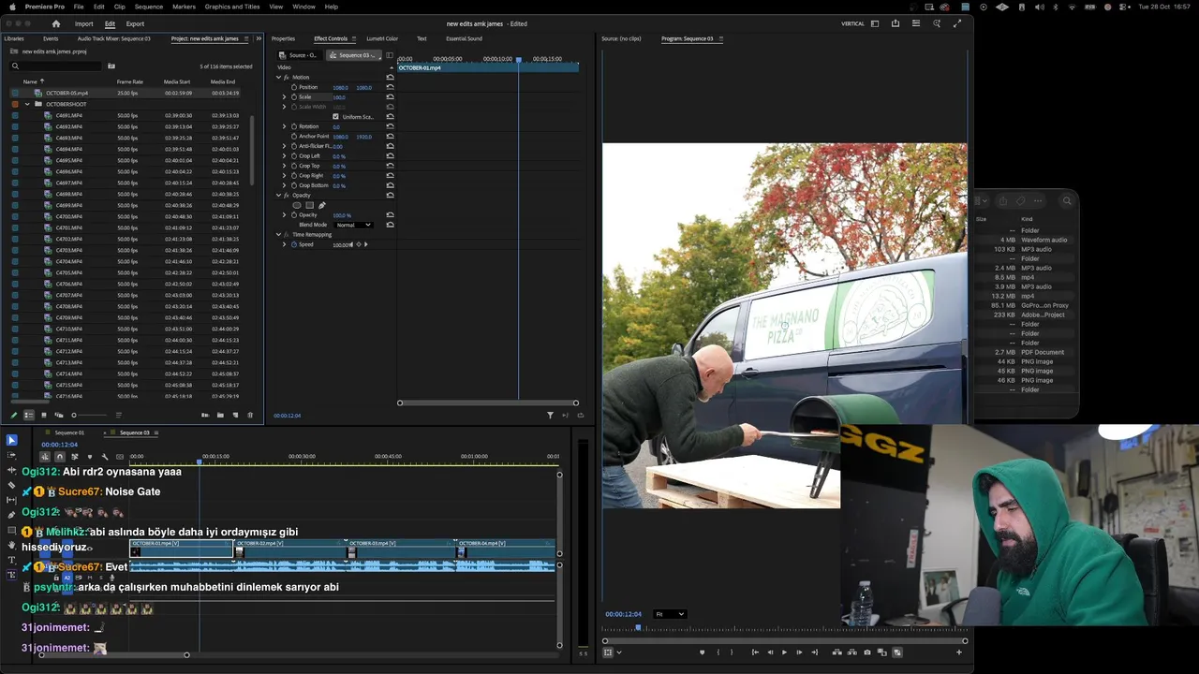Open the button editor plus icon
This screenshot has height=674, width=1199.
[958, 652]
